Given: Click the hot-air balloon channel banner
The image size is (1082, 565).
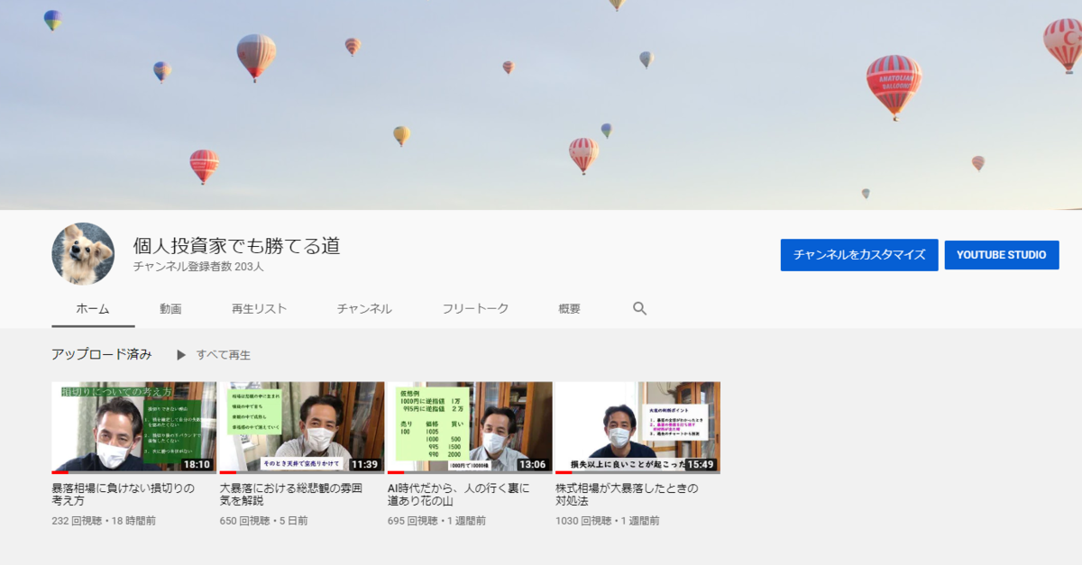Looking at the screenshot, I should point(541,105).
